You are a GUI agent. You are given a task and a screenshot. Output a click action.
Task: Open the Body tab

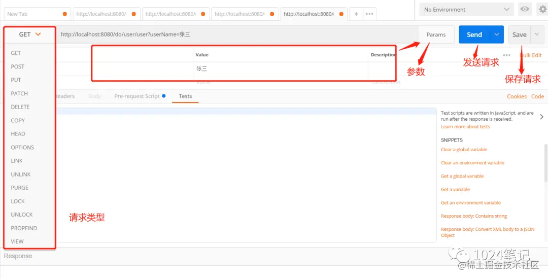tap(94, 96)
